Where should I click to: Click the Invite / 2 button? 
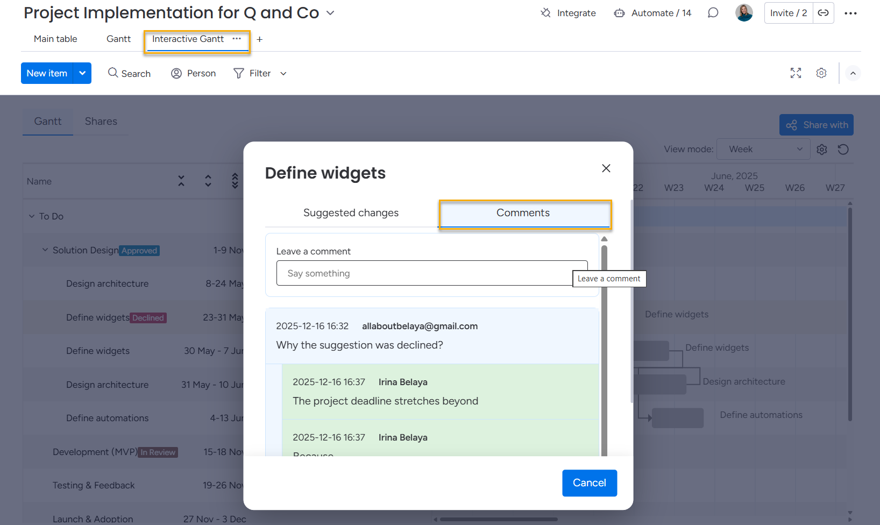(788, 13)
